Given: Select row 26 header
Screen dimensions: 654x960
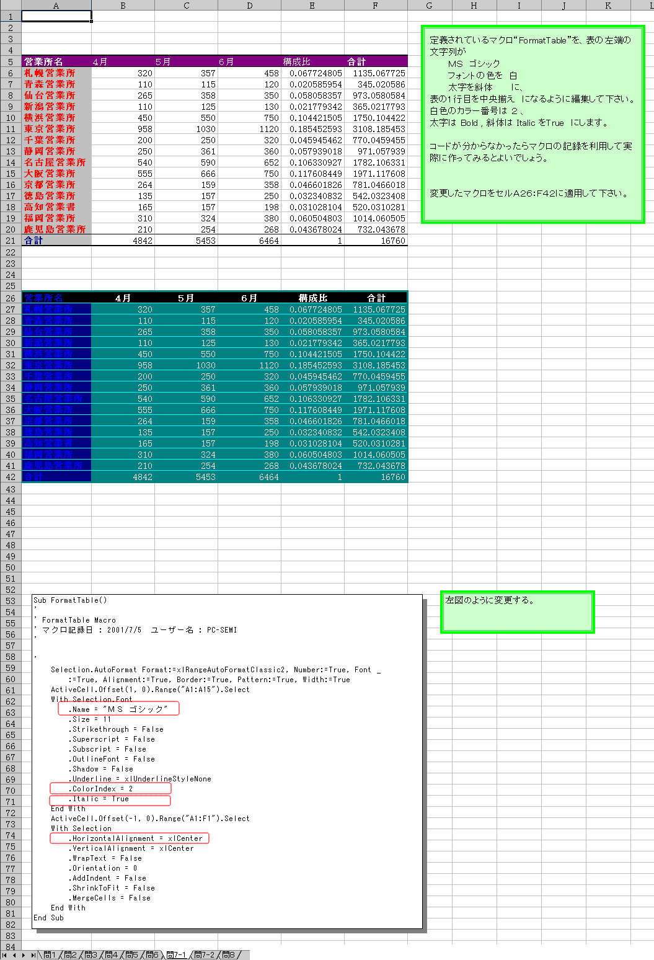Looking at the screenshot, I should [11, 298].
